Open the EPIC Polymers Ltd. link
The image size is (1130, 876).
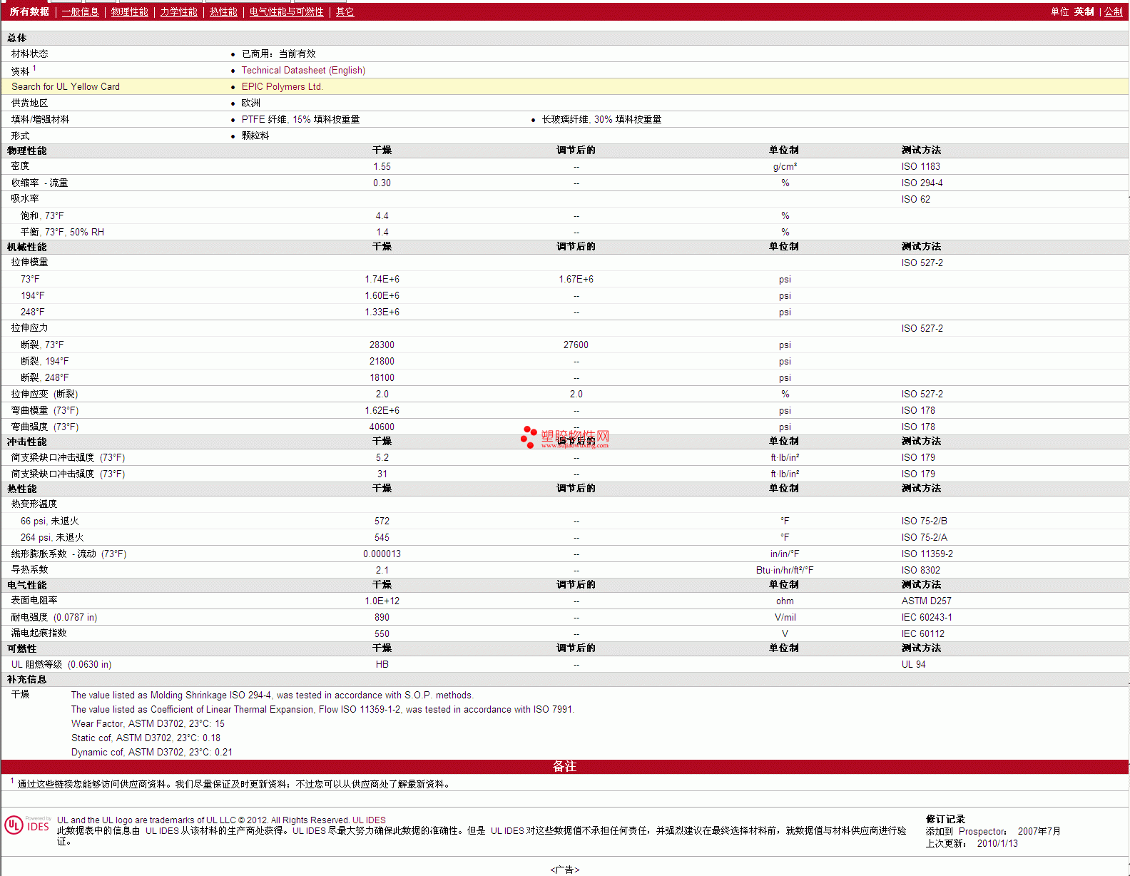(282, 86)
